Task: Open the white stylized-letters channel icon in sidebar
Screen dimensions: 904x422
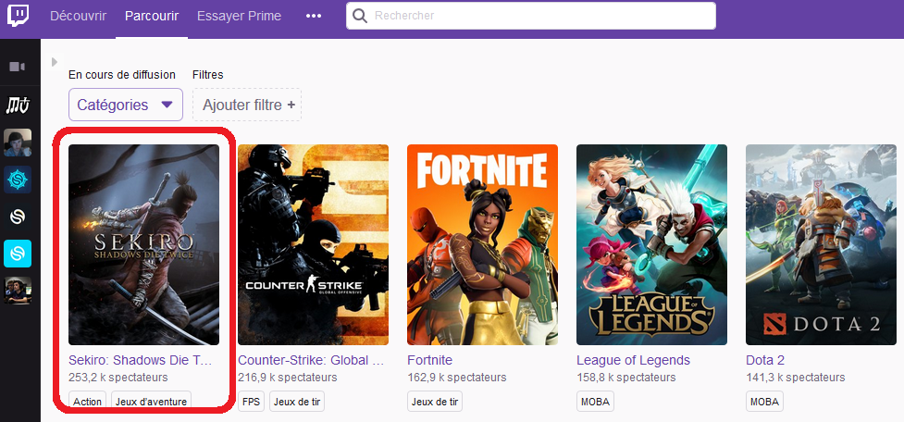Action: pos(19,105)
